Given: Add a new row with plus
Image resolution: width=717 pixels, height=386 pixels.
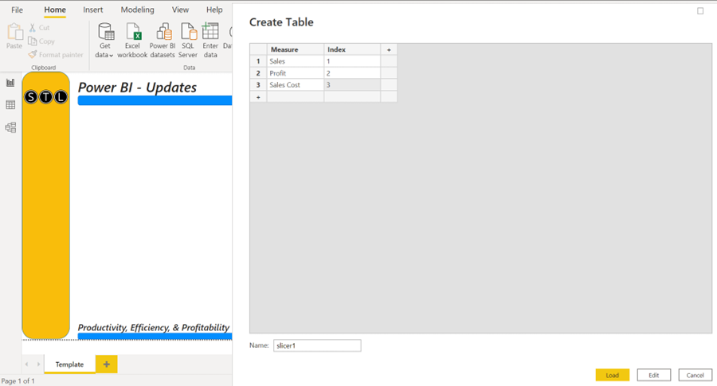Looking at the screenshot, I should pyautogui.click(x=258, y=97).
